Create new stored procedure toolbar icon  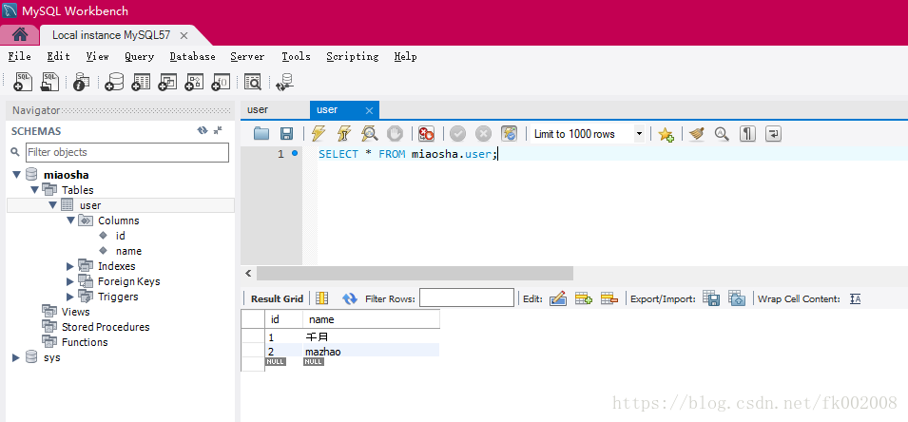click(x=194, y=82)
